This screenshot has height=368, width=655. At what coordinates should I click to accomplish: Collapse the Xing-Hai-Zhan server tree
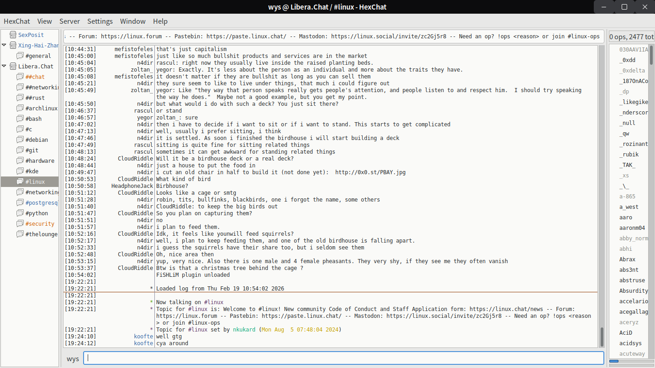pos(4,45)
